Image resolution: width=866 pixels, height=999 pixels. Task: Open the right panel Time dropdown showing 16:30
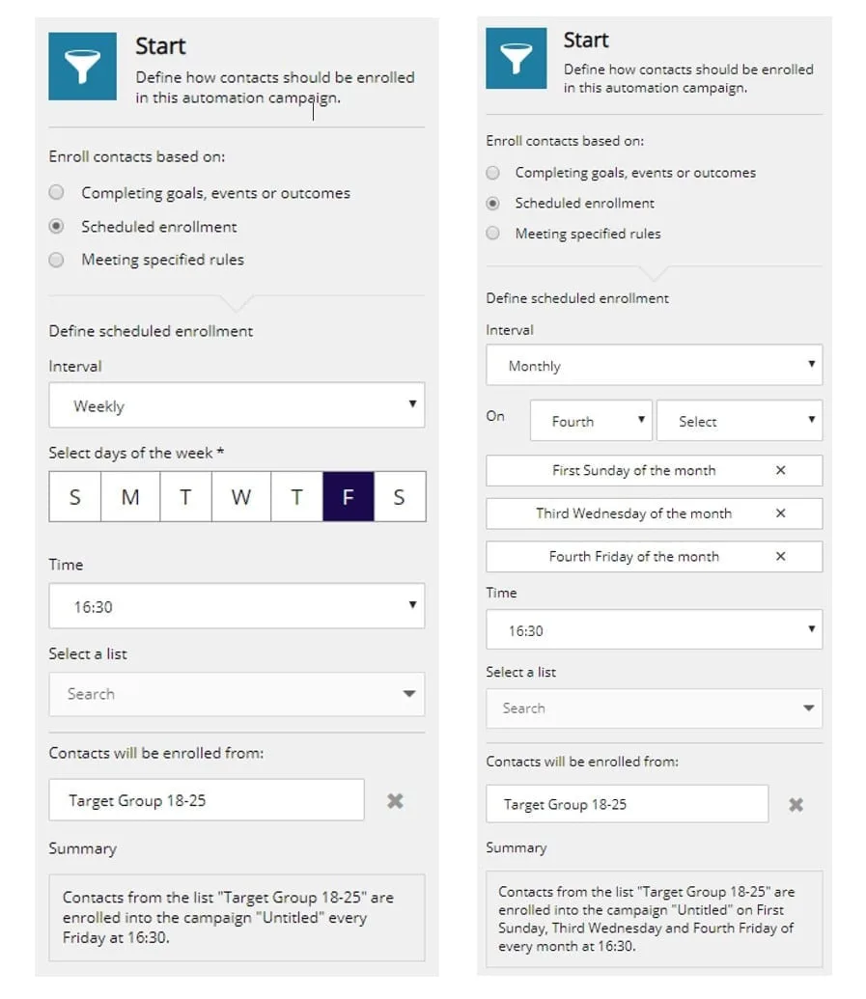(x=653, y=630)
